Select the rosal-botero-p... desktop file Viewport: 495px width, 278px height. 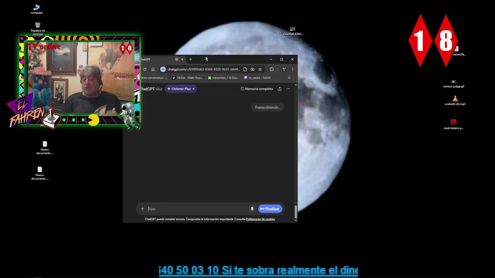coord(453,124)
